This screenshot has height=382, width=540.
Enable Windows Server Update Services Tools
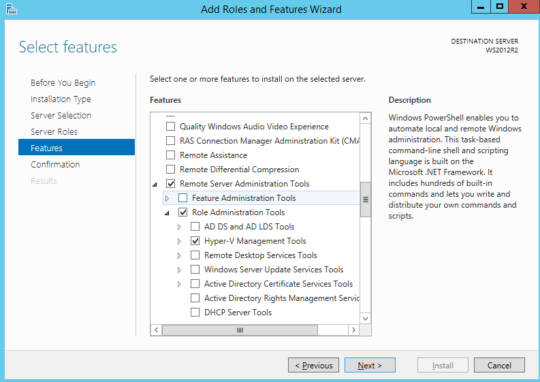[195, 270]
